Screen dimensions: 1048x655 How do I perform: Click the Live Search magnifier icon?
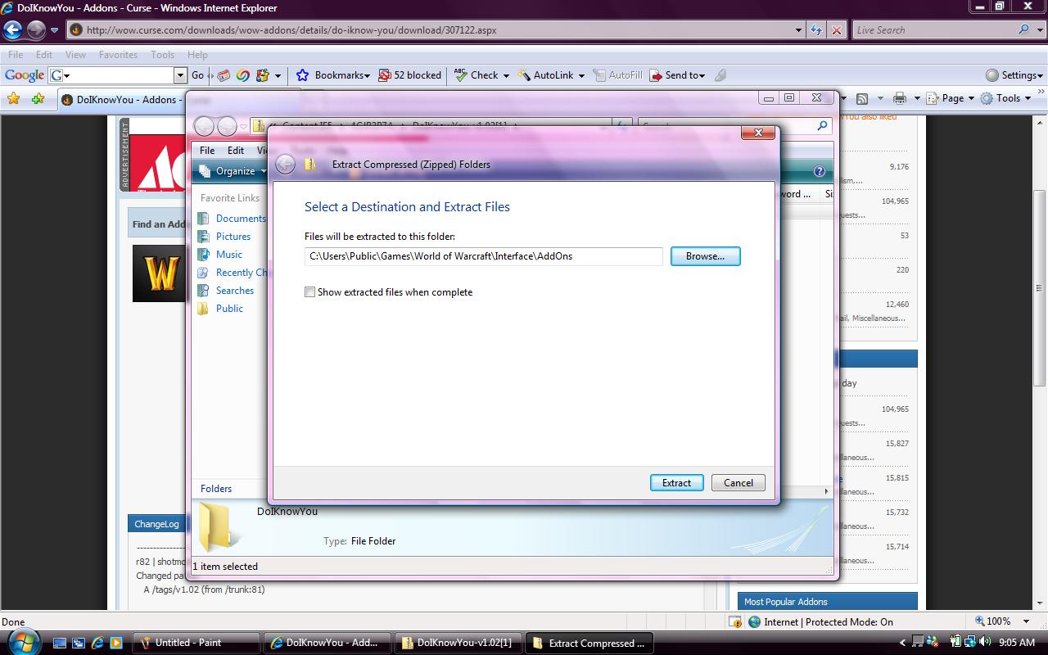(1024, 29)
